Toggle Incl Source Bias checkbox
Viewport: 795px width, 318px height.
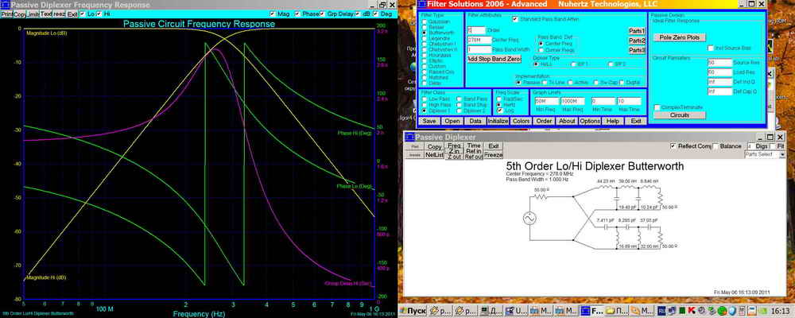point(711,48)
